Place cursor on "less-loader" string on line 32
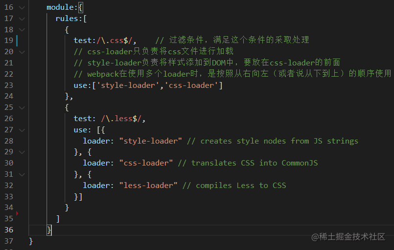This screenshot has height=250, width=394. (148, 186)
